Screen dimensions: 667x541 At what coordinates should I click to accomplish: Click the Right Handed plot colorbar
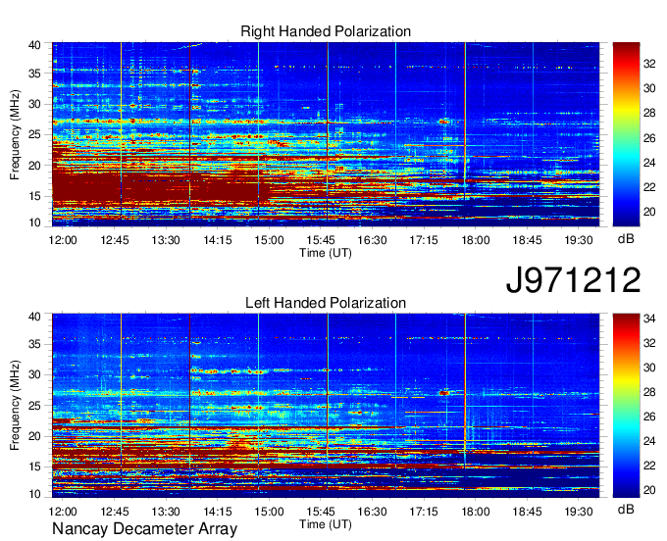coord(626,134)
